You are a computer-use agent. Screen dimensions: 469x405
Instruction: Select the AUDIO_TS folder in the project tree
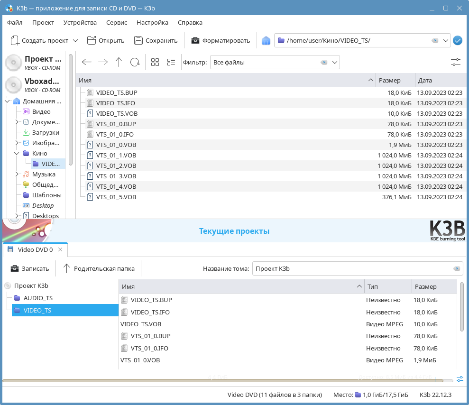click(x=38, y=298)
